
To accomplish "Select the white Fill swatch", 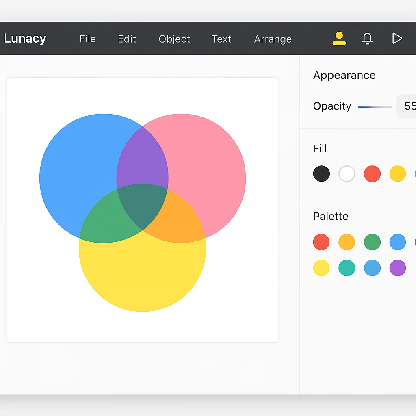I will point(347,173).
